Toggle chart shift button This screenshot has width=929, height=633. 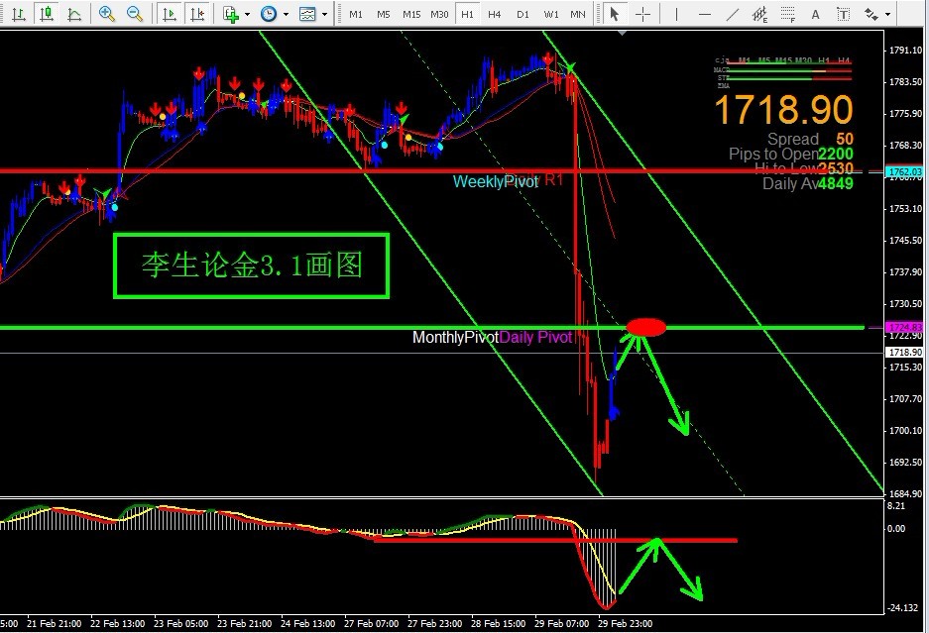pyautogui.click(x=198, y=14)
